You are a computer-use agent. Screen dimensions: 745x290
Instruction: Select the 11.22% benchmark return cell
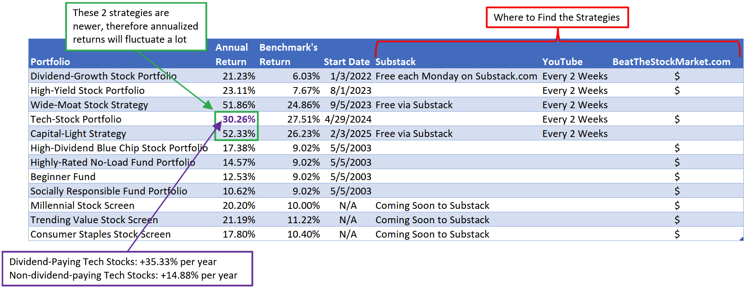(304, 220)
